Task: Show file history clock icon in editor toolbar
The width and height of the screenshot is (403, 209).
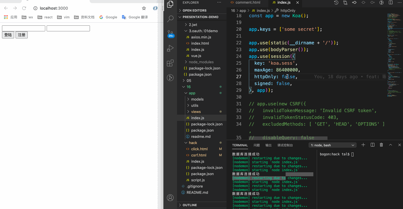Action: point(336,3)
